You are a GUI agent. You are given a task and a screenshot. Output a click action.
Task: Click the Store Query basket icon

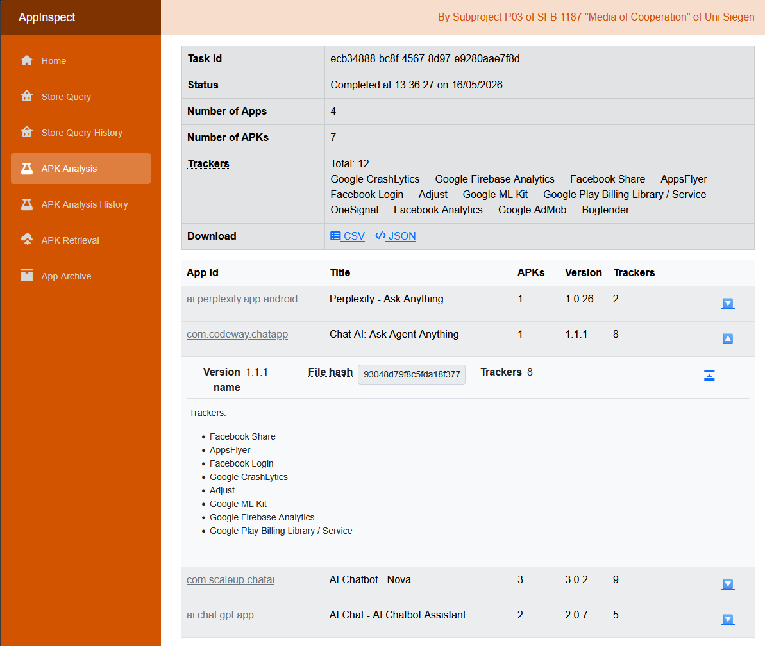pyautogui.click(x=27, y=96)
